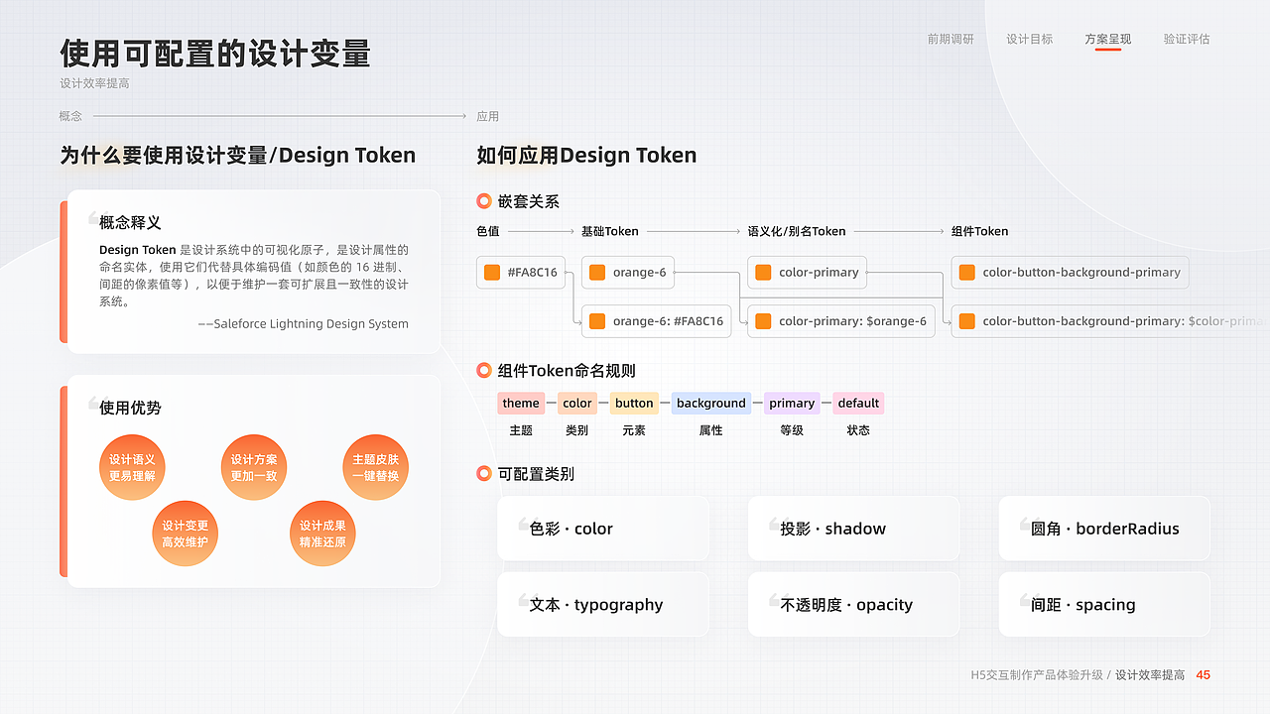The width and height of the screenshot is (1270, 714).
Task: Select the active 方案呈现 tab
Action: [x=1108, y=39]
